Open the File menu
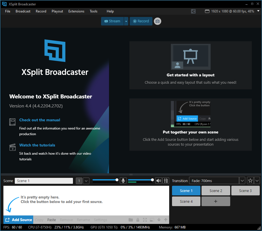 pyautogui.click(x=8, y=11)
